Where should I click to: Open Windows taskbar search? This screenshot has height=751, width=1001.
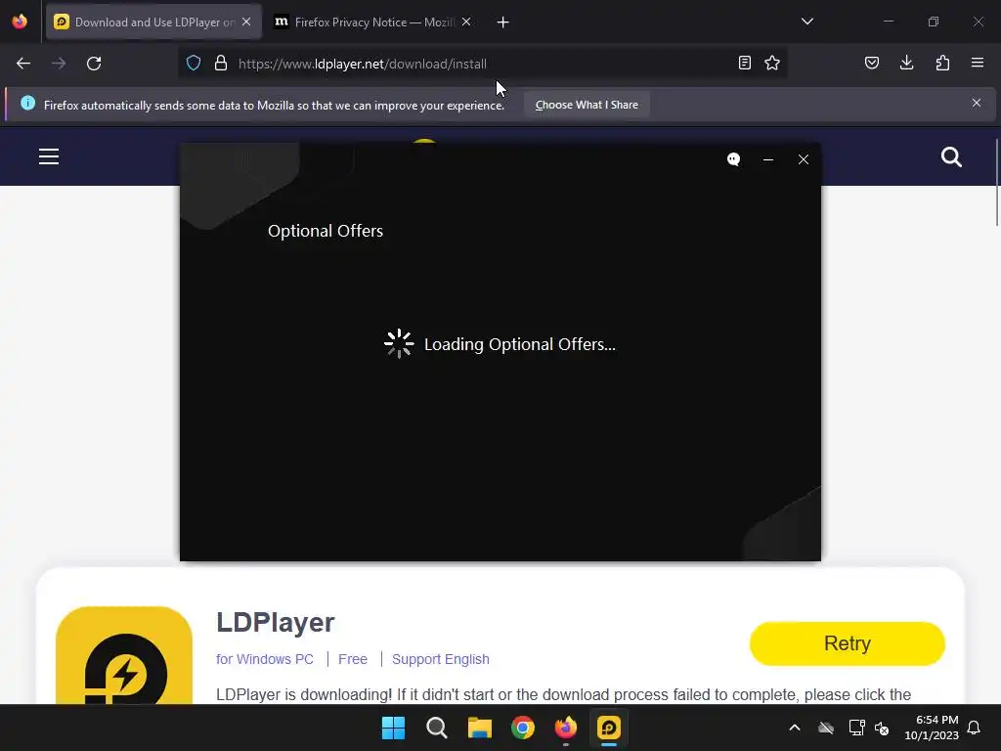click(x=437, y=728)
